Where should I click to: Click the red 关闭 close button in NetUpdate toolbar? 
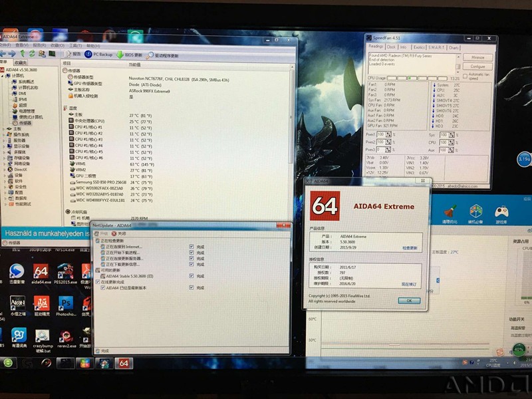(x=119, y=234)
